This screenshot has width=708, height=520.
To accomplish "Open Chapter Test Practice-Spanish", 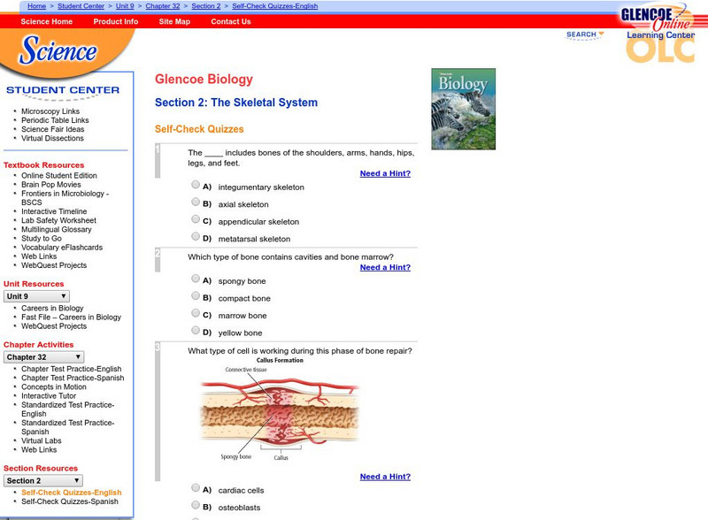I will point(73,378).
